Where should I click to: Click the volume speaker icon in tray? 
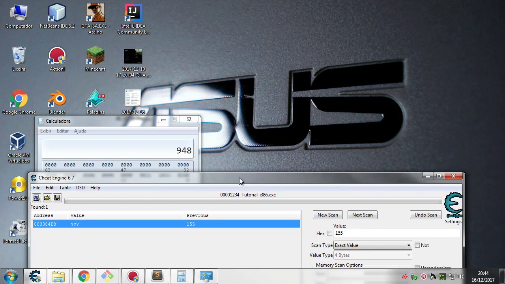coord(461,277)
